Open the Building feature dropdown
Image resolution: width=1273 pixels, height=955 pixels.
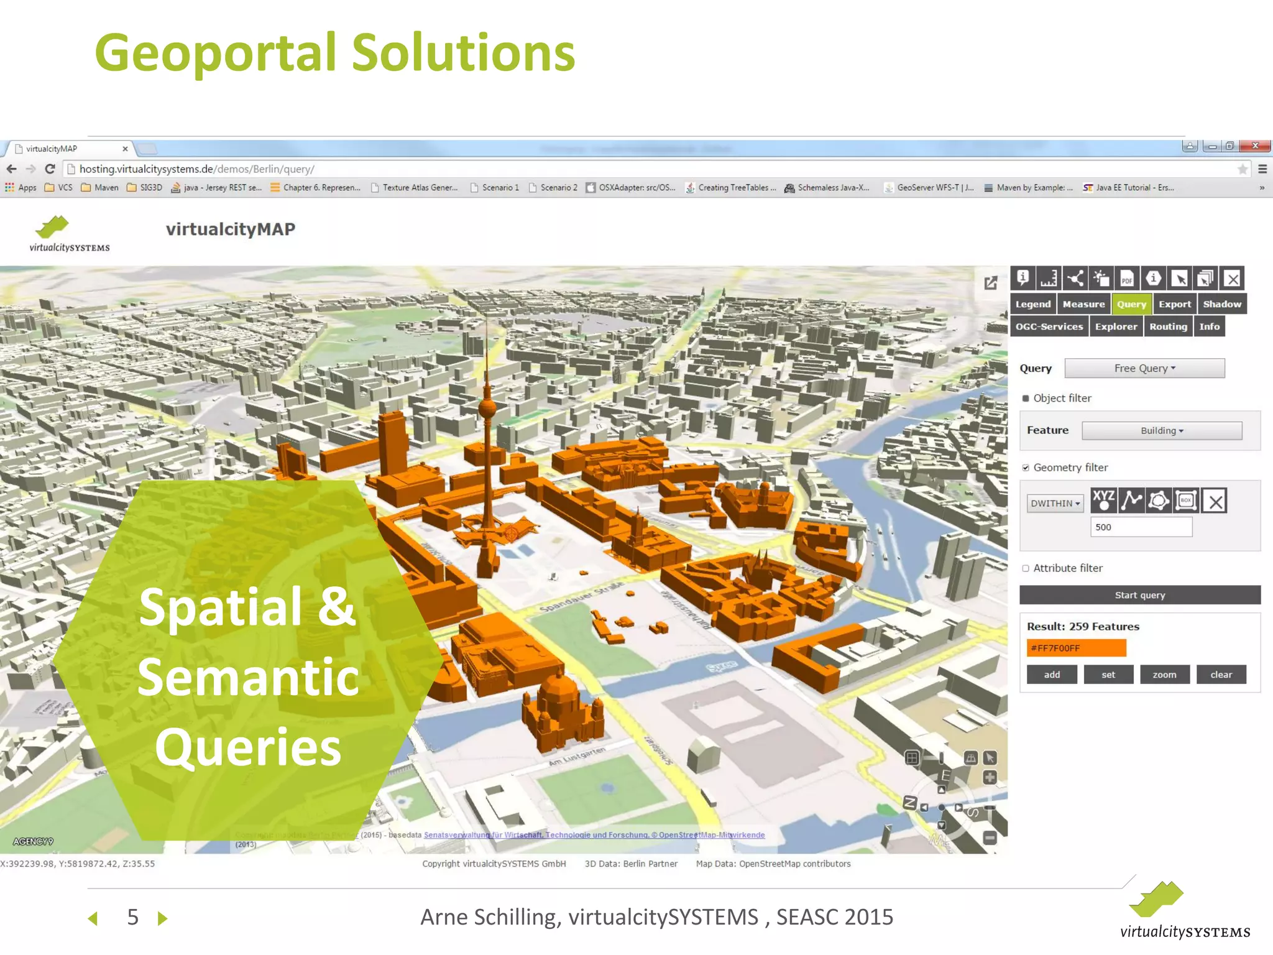(x=1162, y=430)
